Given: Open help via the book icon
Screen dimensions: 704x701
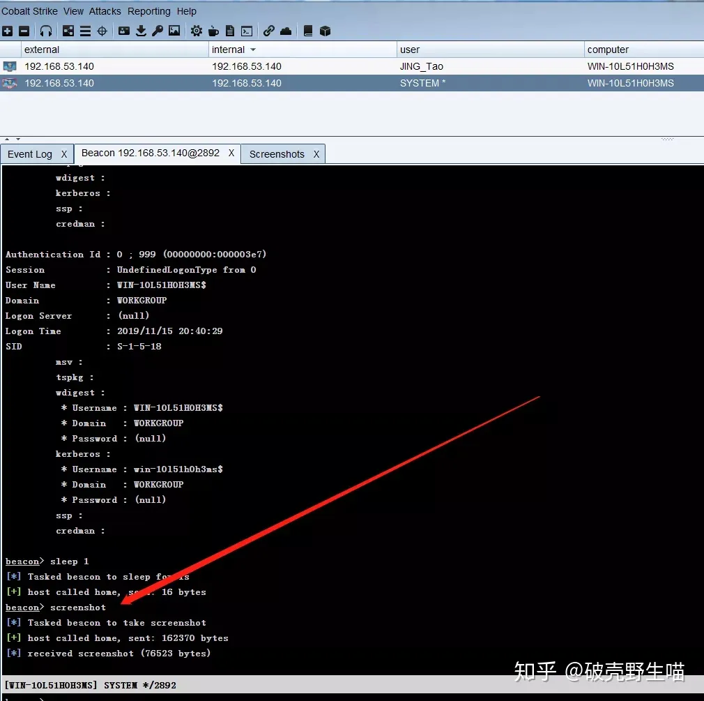Looking at the screenshot, I should pos(308,31).
